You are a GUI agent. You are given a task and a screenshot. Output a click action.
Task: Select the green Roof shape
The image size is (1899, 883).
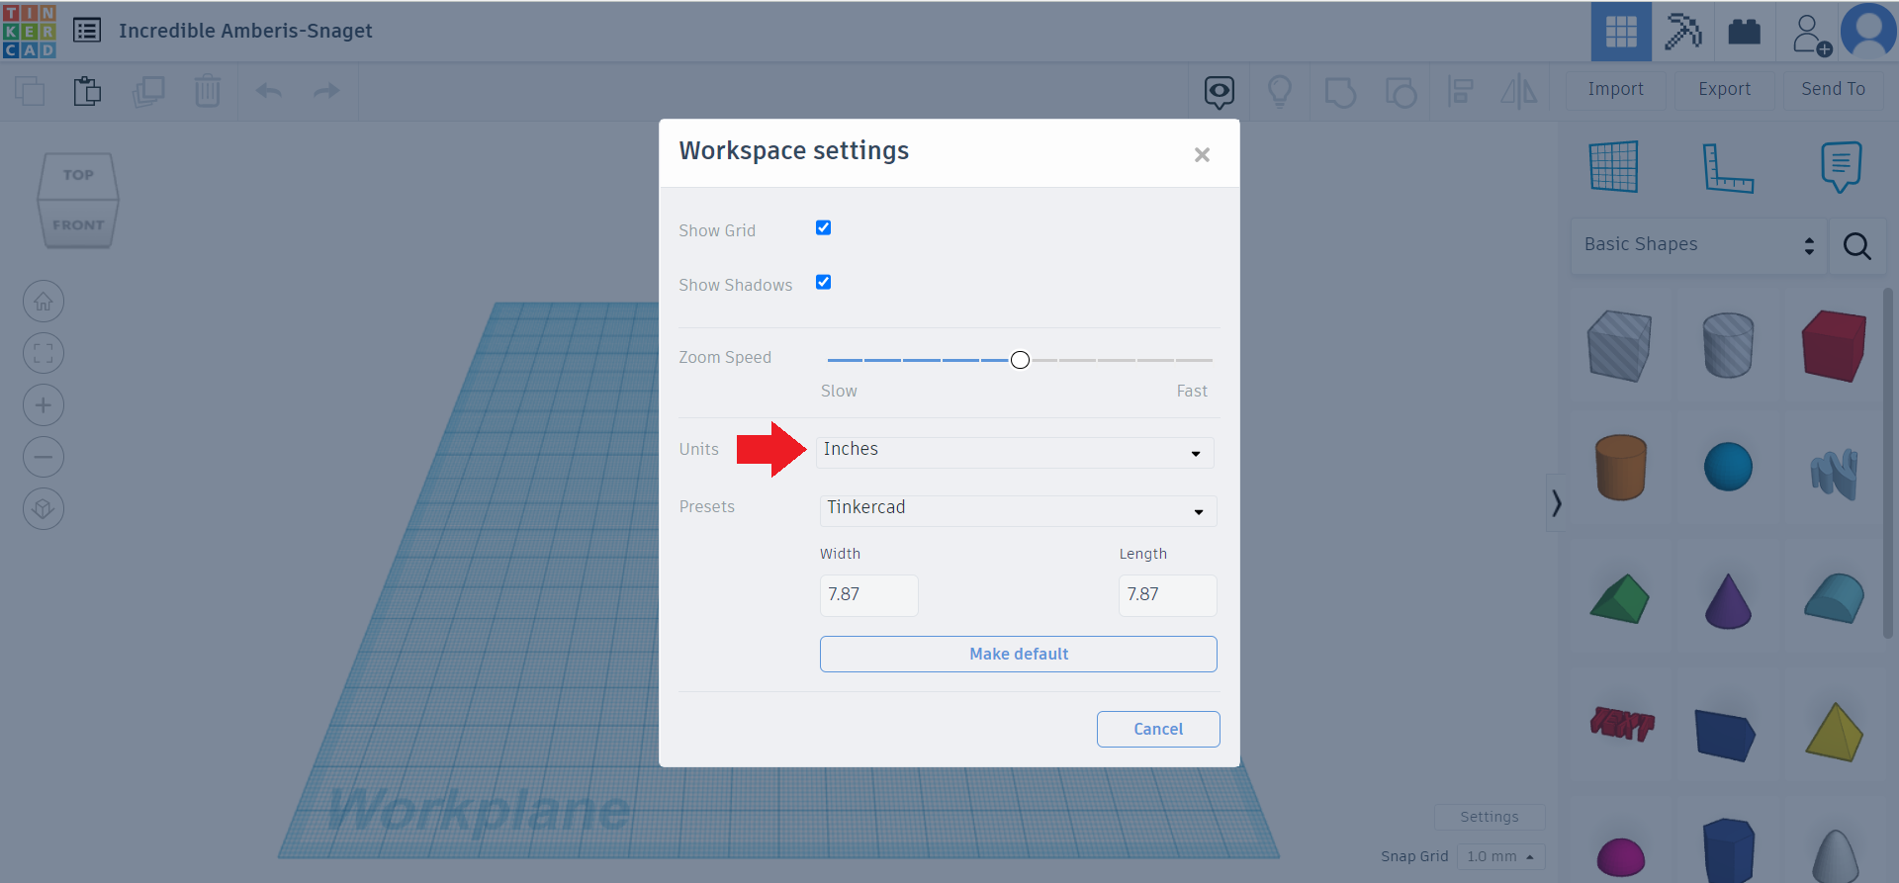tap(1620, 598)
